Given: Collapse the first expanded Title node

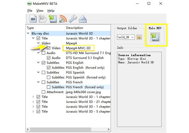Looking at the screenshot, I should (33, 38).
